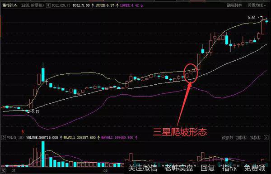
Task: Click the purple LOWER band value label
Action: (130, 5)
